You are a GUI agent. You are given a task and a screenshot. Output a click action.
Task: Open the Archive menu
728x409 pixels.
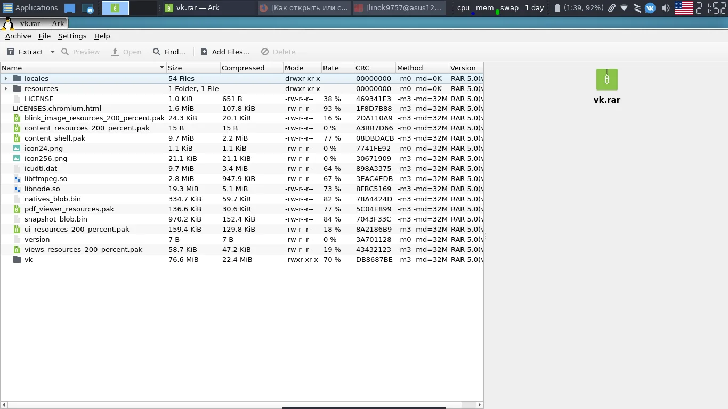pyautogui.click(x=18, y=36)
